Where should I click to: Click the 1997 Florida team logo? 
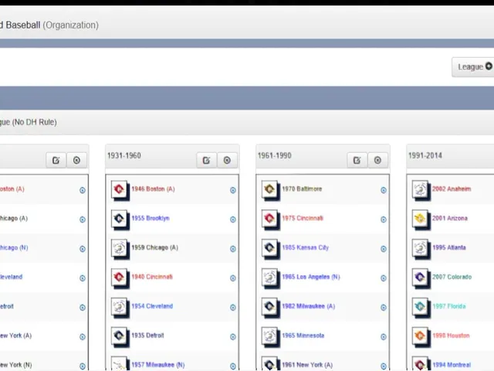[420, 307]
